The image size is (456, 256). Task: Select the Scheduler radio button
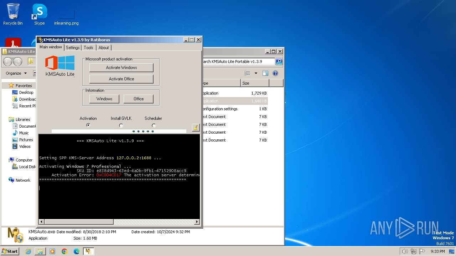click(x=154, y=125)
